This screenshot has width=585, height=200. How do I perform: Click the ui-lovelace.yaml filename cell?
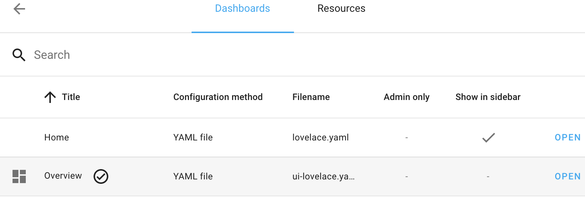(x=323, y=176)
